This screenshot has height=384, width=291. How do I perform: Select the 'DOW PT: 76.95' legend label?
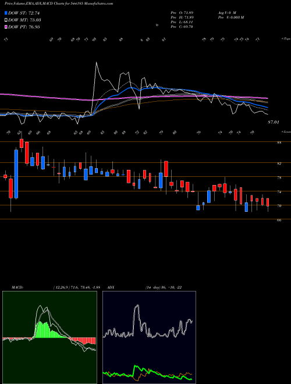24,27
